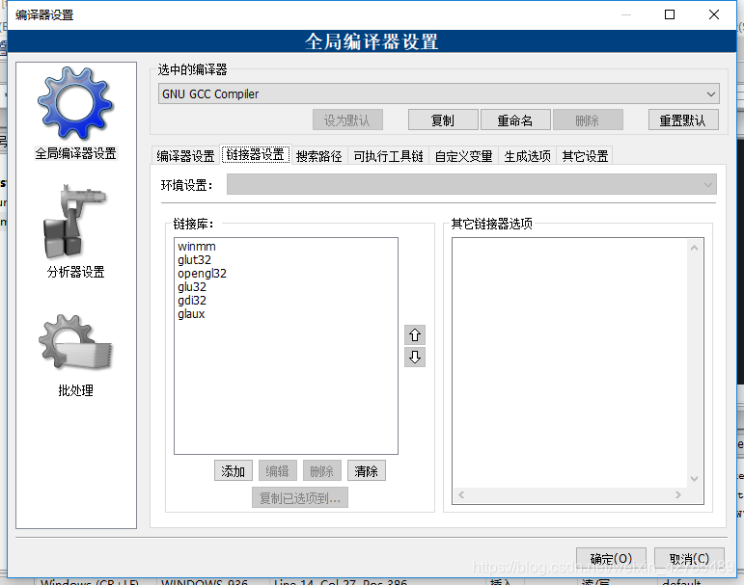This screenshot has width=744, height=585.
Task: Switch to the 编译器设置 tab
Action: [186, 156]
